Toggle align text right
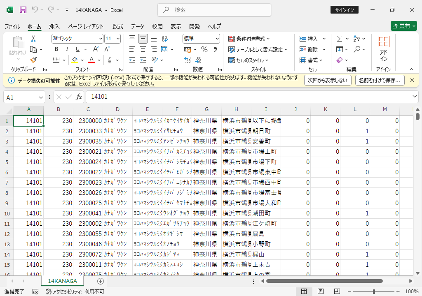 (154, 49)
